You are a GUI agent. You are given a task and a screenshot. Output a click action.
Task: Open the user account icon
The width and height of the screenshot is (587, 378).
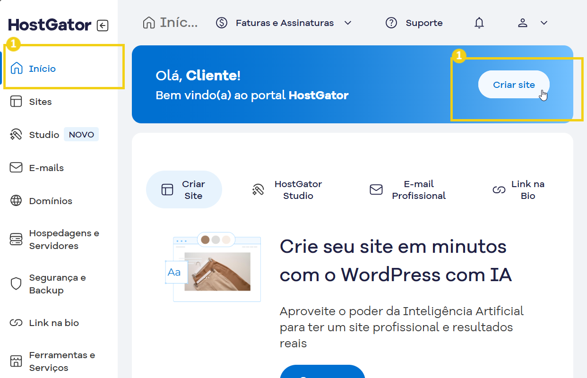tap(523, 23)
